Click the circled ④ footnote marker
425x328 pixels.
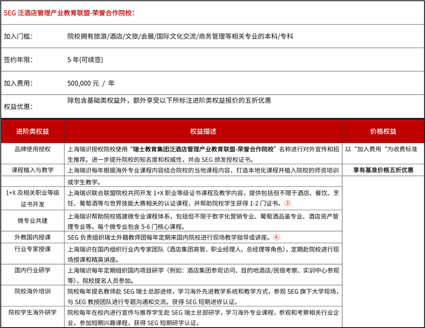point(276,237)
